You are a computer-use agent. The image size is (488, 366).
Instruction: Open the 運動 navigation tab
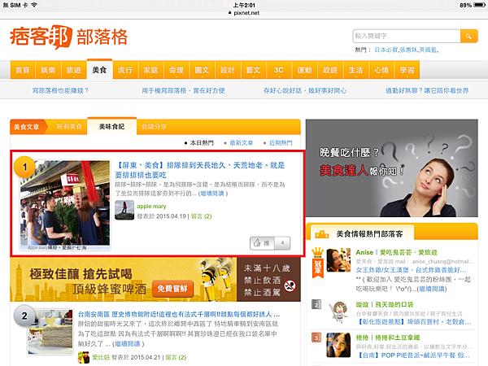pos(304,70)
